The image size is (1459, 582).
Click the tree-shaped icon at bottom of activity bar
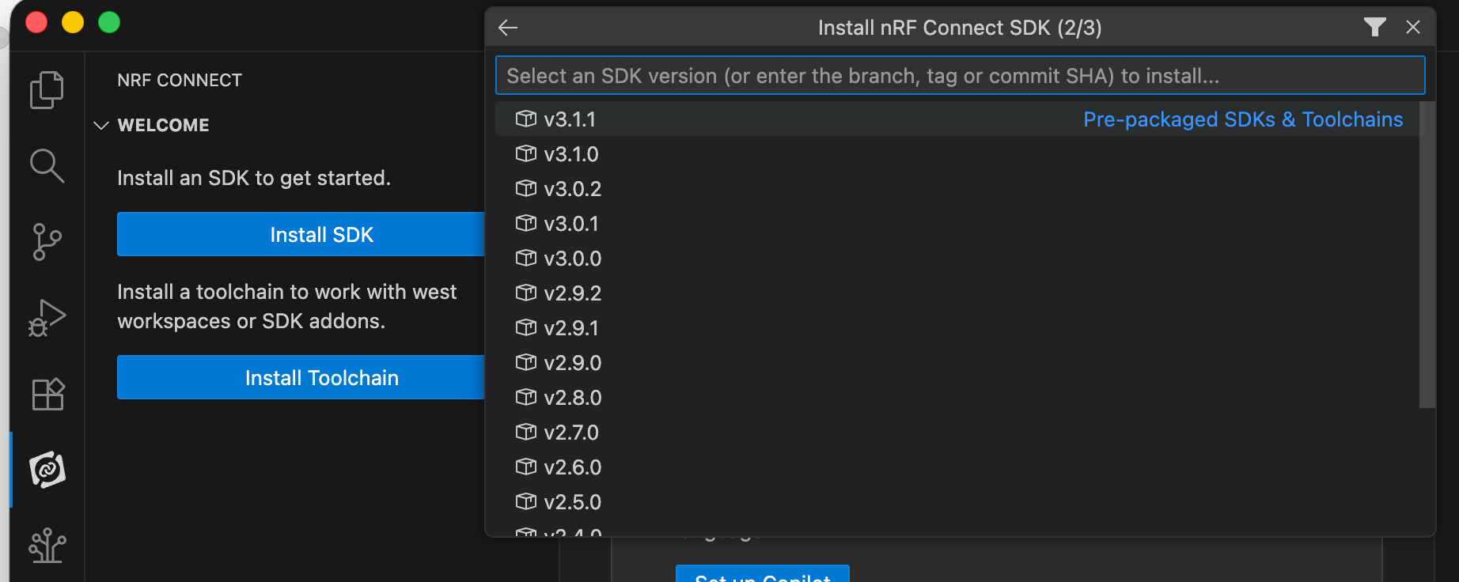[47, 545]
